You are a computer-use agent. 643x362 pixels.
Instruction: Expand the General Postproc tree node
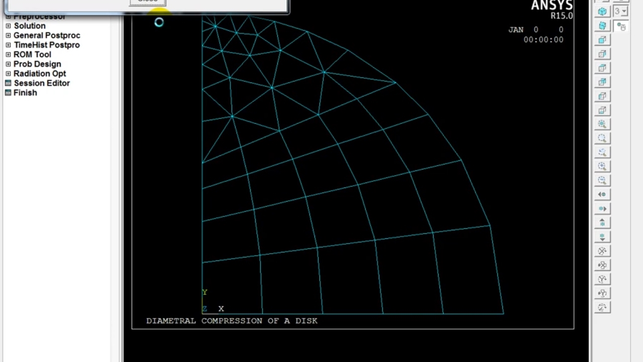pyautogui.click(x=8, y=35)
